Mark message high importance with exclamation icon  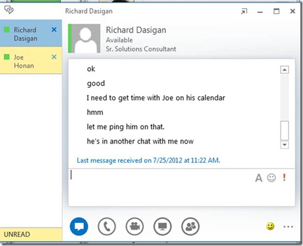pos(284,177)
